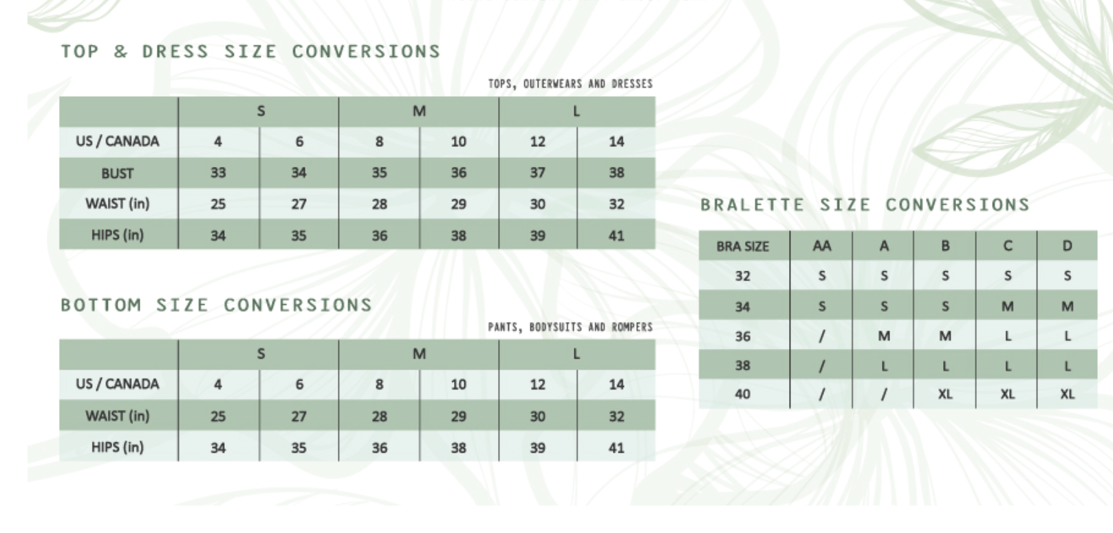The width and height of the screenshot is (1113, 533).
Task: Click the Tops, Outerwears and Dresses caption
Action: coord(570,84)
